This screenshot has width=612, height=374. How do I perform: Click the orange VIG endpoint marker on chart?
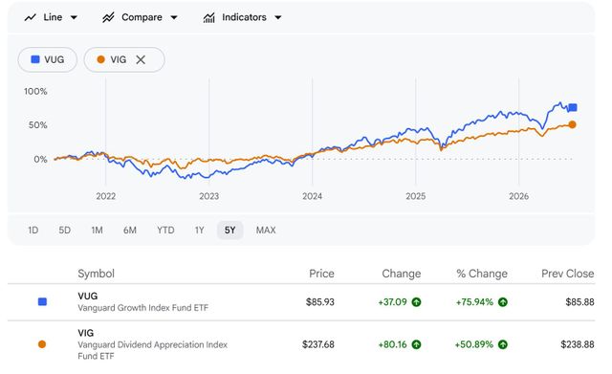[572, 124]
